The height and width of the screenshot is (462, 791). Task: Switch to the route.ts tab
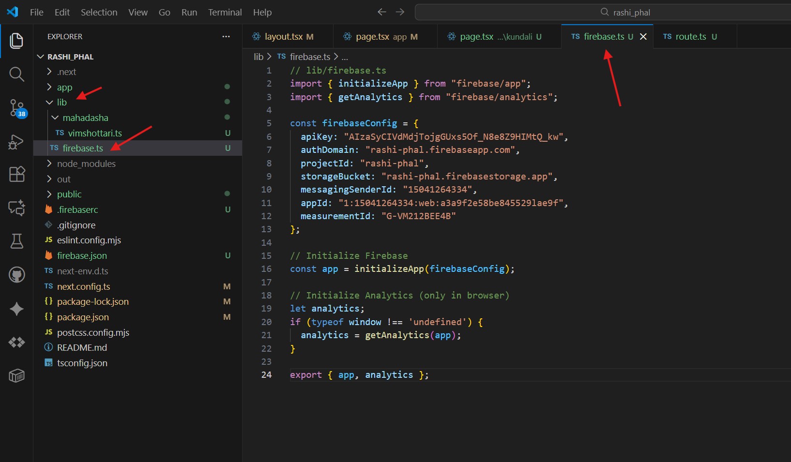pyautogui.click(x=690, y=37)
